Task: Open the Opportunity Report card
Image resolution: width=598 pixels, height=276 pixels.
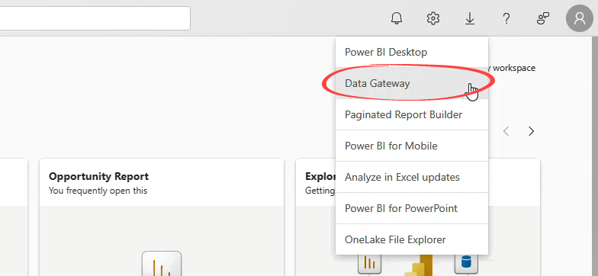Action: [162, 217]
